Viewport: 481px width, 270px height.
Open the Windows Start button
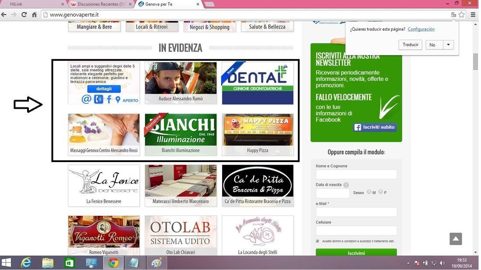[6, 263]
